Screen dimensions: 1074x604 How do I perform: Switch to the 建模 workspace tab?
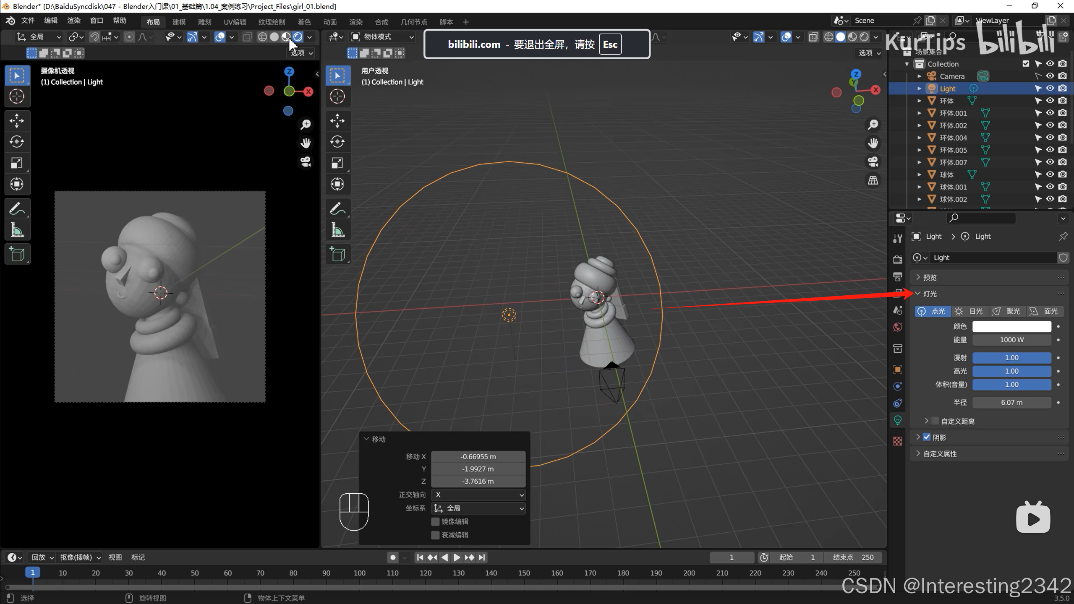(x=179, y=22)
